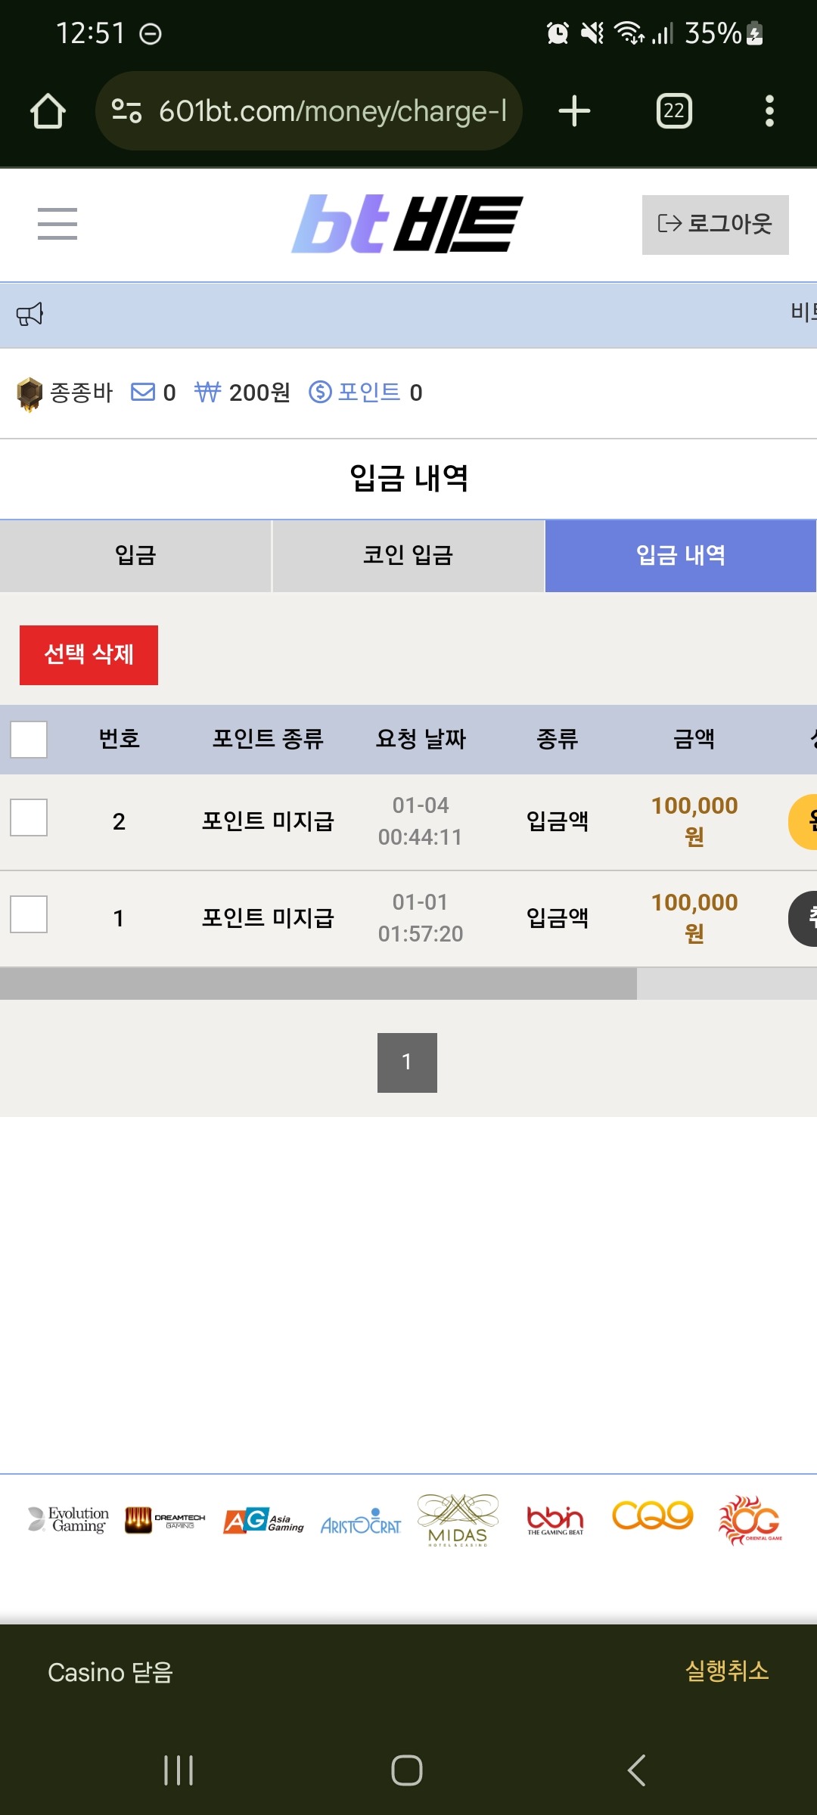Screen dimensions: 817x1815
Task: Check the select-all checkbox in table header
Action: (29, 739)
